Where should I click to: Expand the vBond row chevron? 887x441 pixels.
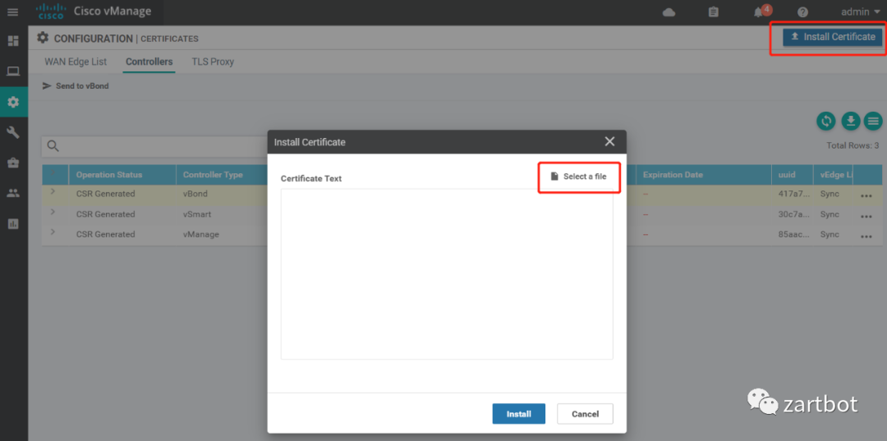(53, 191)
